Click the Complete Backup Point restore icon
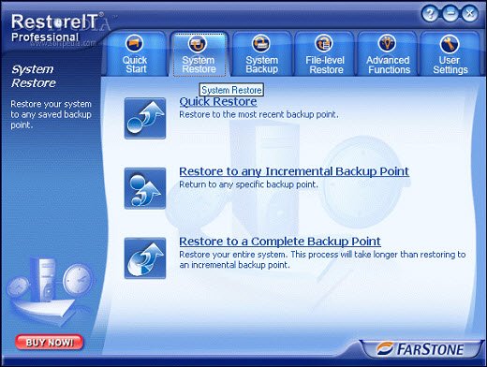Image resolution: width=487 pixels, height=367 pixels. tap(145, 258)
